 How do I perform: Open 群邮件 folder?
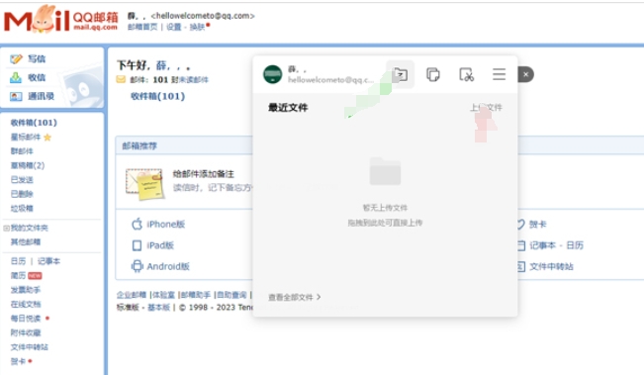[x=22, y=151]
